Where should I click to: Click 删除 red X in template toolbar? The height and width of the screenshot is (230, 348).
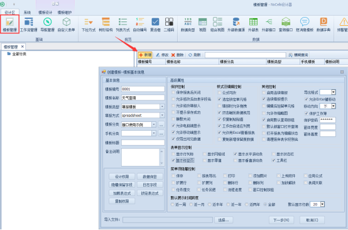tap(177, 55)
